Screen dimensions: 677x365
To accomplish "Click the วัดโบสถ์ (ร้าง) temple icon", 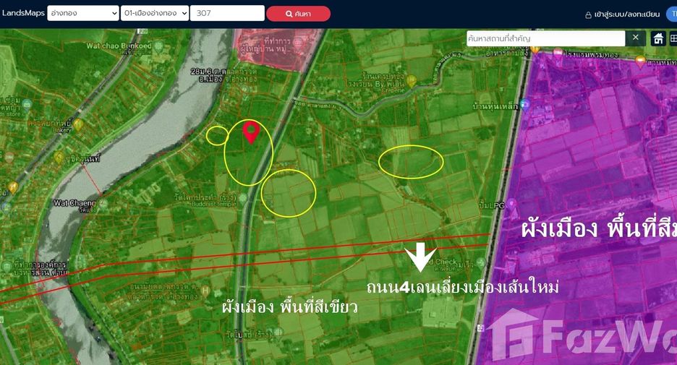I will coord(278,332).
